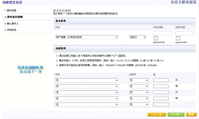Viewport: 199px width, 119px height.
Task: Open the second row operator dropdown
Action: (139, 86)
